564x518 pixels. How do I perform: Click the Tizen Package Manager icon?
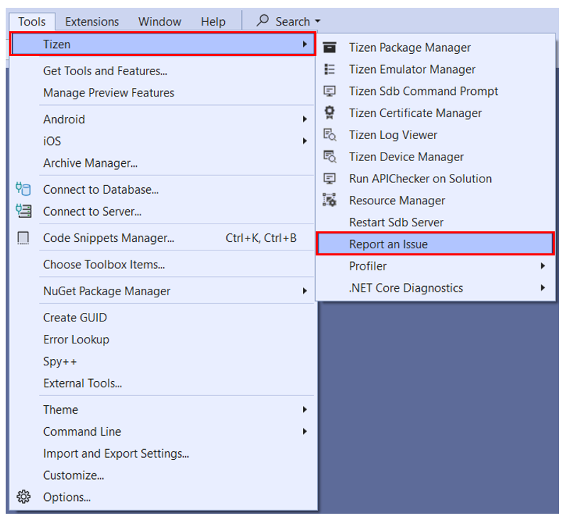[x=329, y=48]
